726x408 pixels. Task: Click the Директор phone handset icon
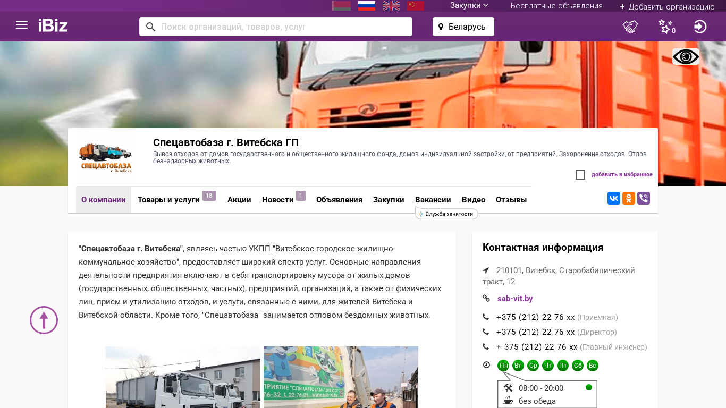pyautogui.click(x=486, y=332)
